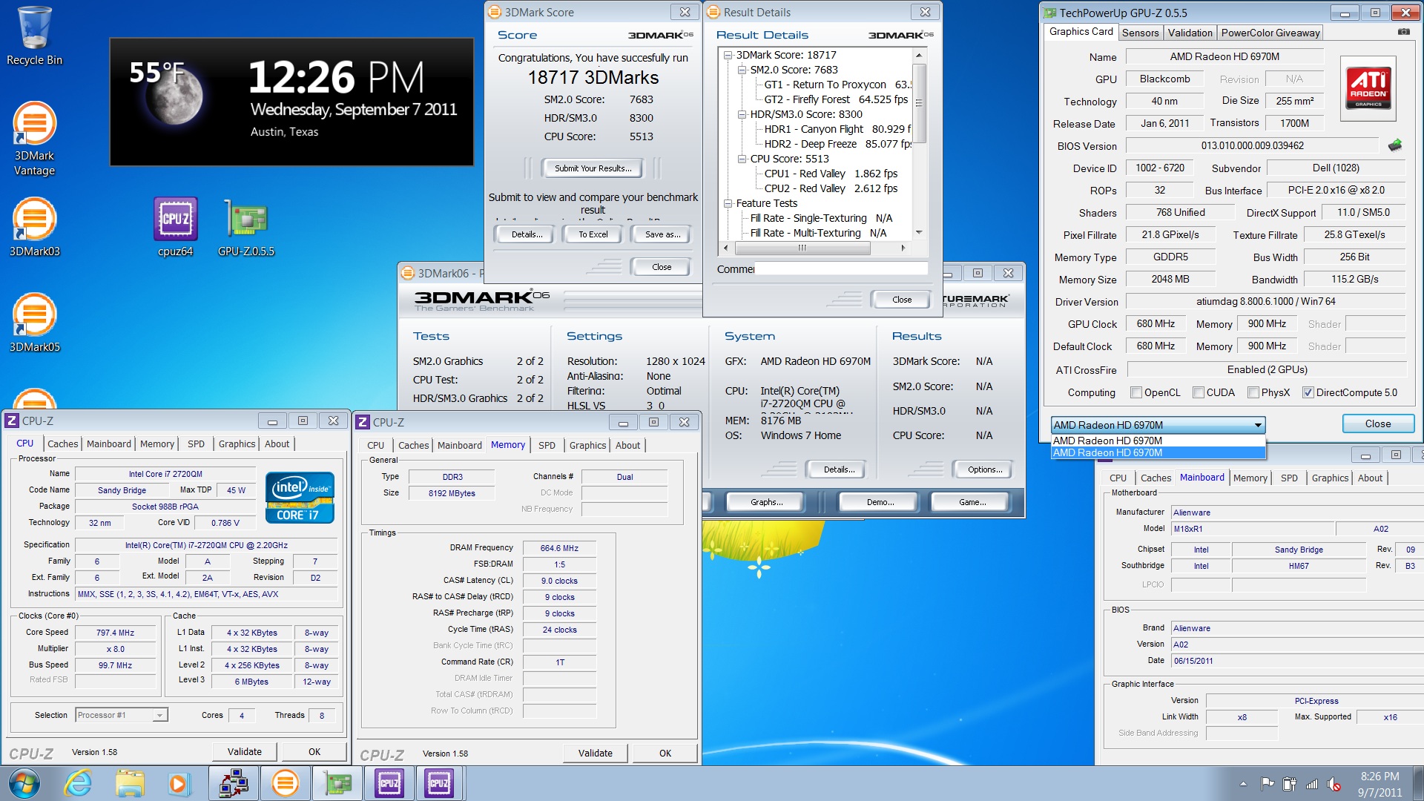Select the GT2 - Firefly Forest result row
Screen dimensions: 1424x801
click(x=836, y=99)
